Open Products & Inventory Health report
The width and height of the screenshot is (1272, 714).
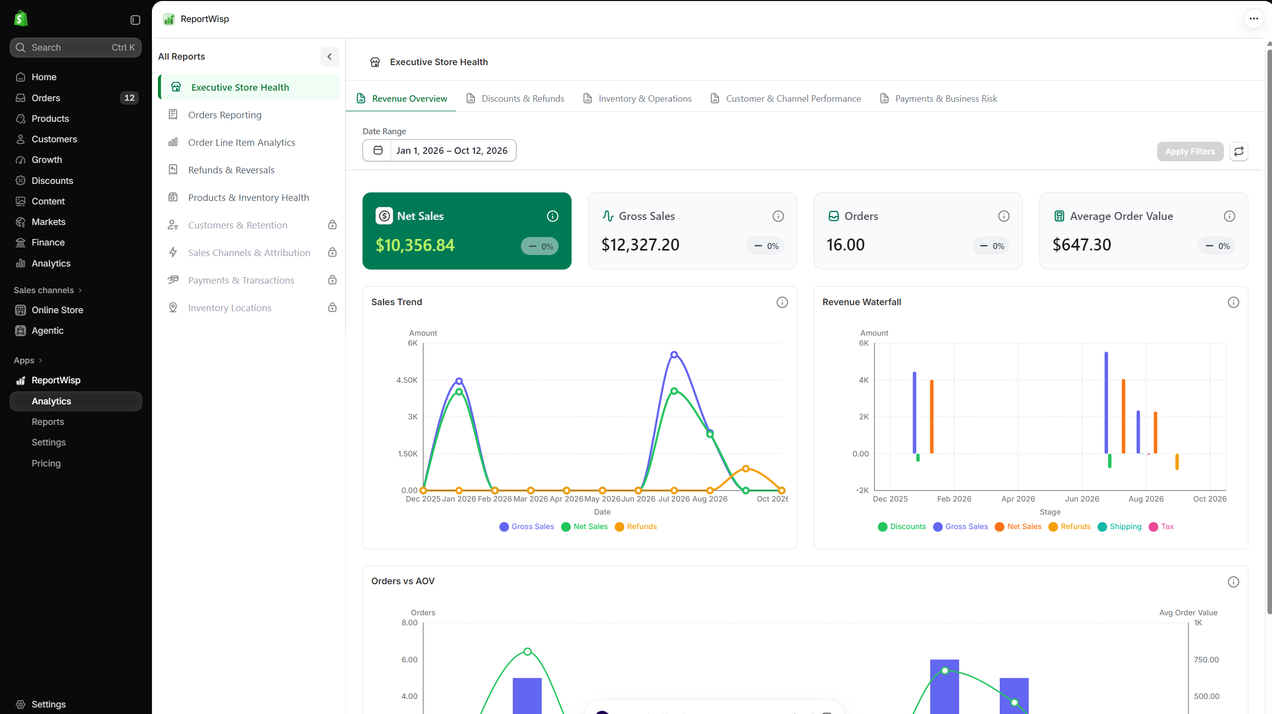coord(249,197)
